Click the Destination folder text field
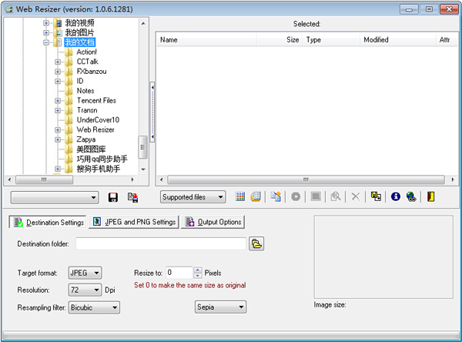 tap(160, 243)
